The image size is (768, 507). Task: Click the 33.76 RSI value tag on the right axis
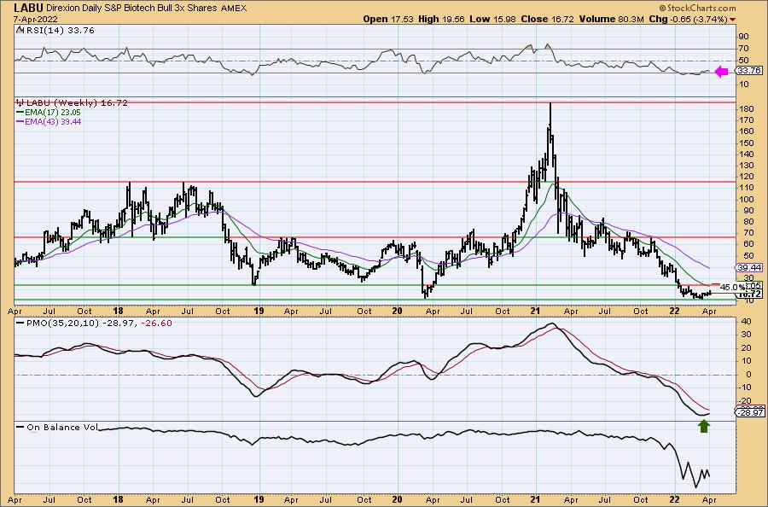click(749, 71)
